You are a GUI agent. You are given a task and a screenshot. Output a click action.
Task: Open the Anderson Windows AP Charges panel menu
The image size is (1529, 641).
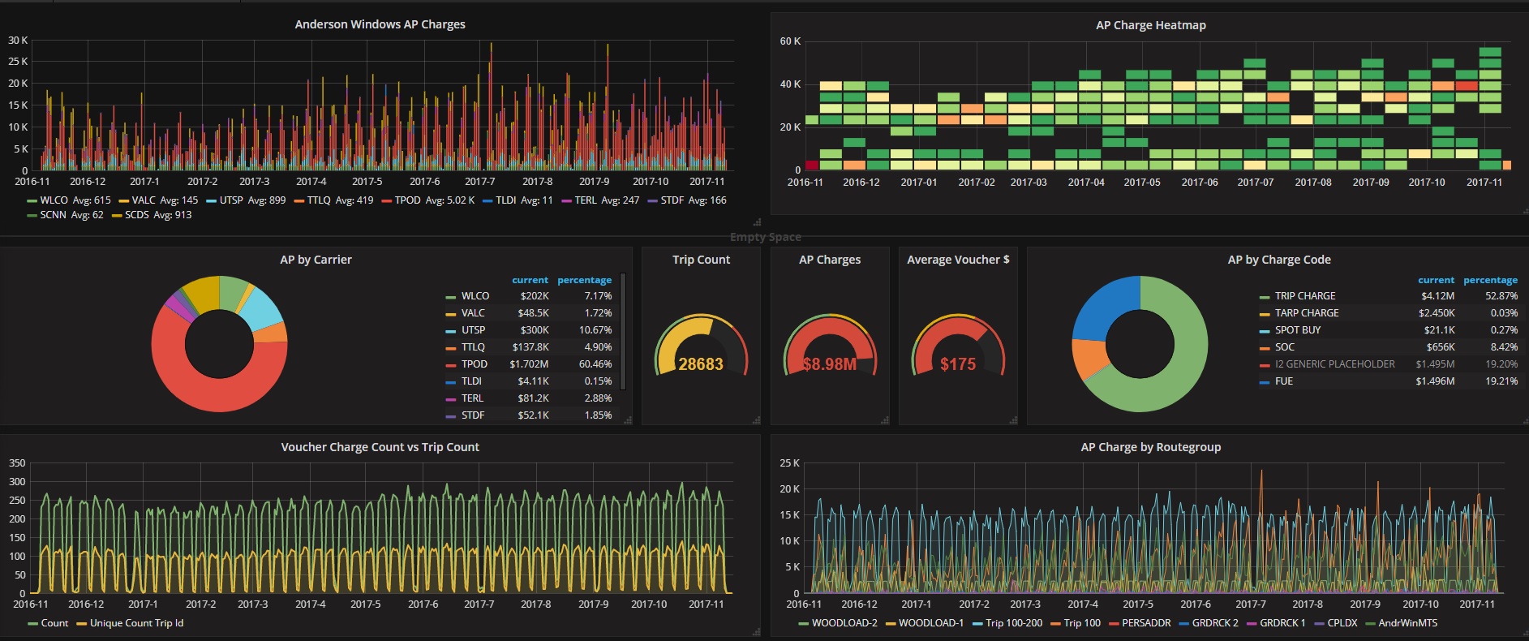380,24
